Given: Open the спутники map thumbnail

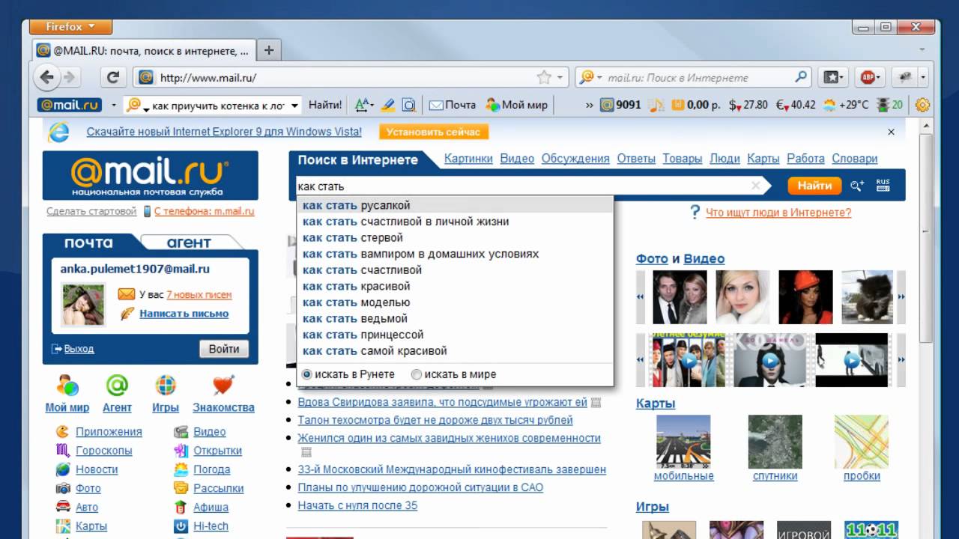Looking at the screenshot, I should [775, 442].
